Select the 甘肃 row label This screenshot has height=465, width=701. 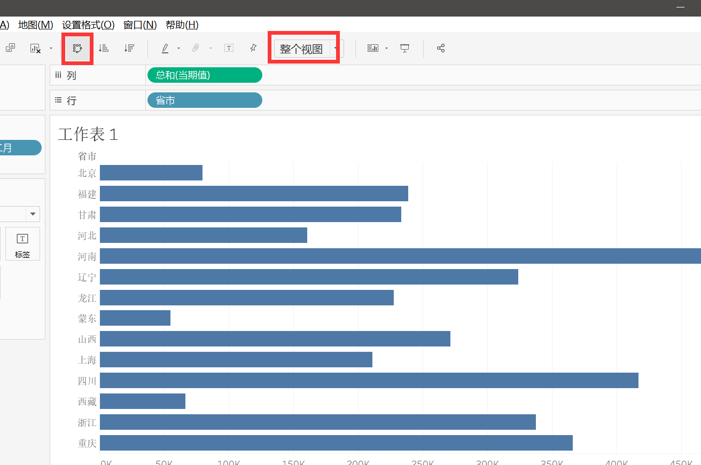(x=87, y=215)
